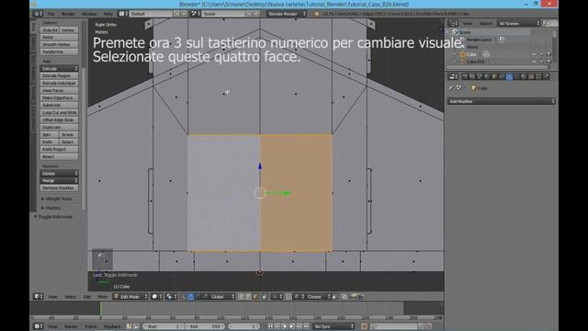Open the info editor type selector
588x331 pixels.
click(38, 14)
